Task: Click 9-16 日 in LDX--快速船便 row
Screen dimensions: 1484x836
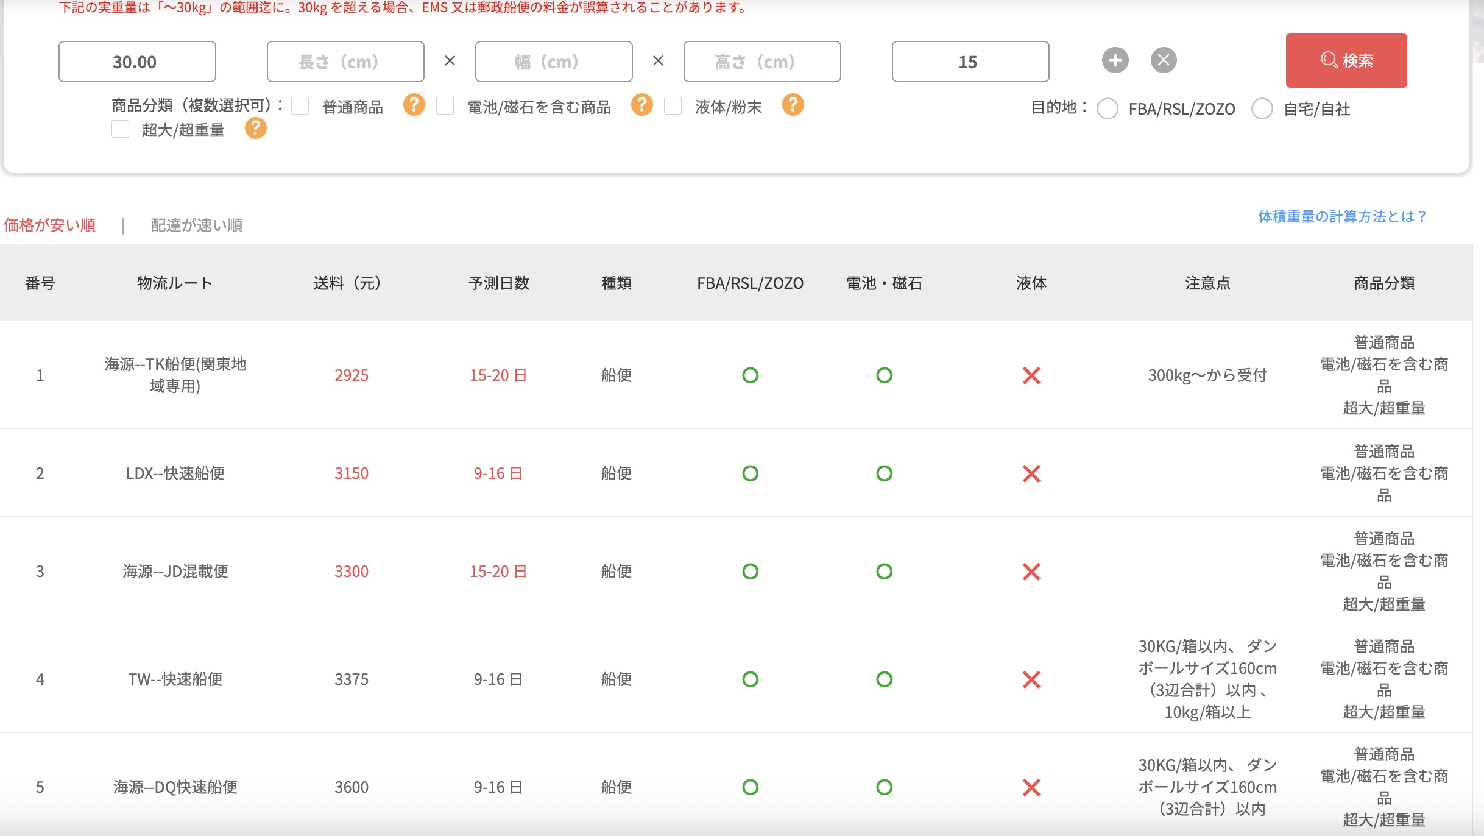Action: (498, 473)
